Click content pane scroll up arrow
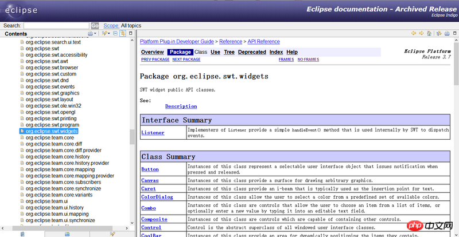Viewport: 459px width, 237px height. pos(456,40)
